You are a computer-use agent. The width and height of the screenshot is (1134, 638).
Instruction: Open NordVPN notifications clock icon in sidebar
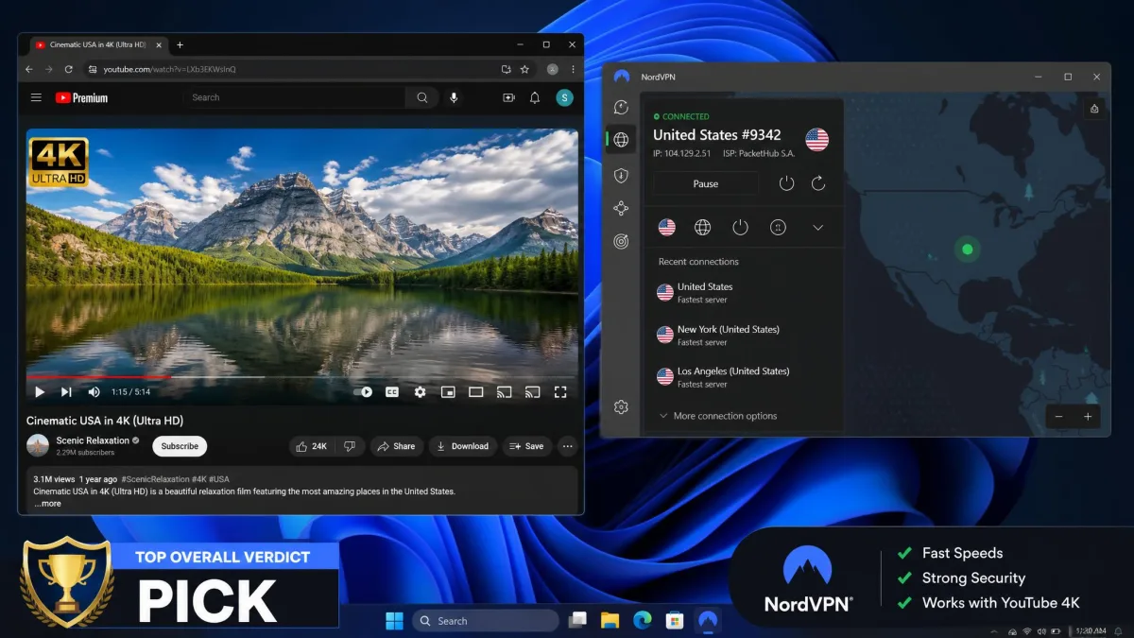point(621,107)
